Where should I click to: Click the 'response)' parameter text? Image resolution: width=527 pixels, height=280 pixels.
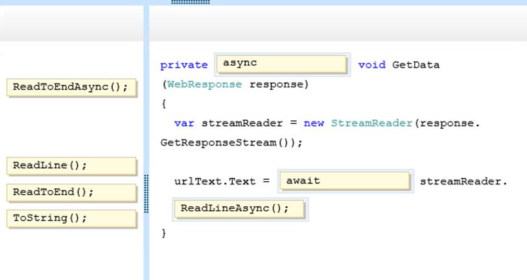[x=279, y=85]
